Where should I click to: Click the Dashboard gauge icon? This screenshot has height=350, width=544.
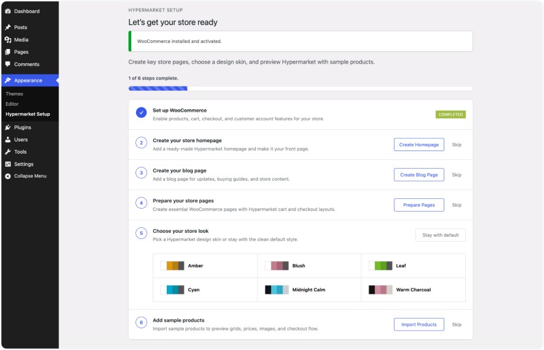click(x=8, y=11)
